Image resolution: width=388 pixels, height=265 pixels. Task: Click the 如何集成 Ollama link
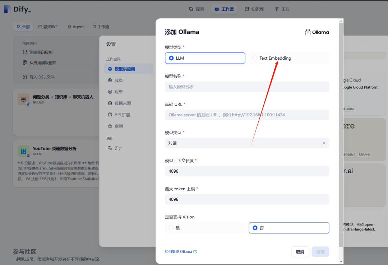(181, 251)
